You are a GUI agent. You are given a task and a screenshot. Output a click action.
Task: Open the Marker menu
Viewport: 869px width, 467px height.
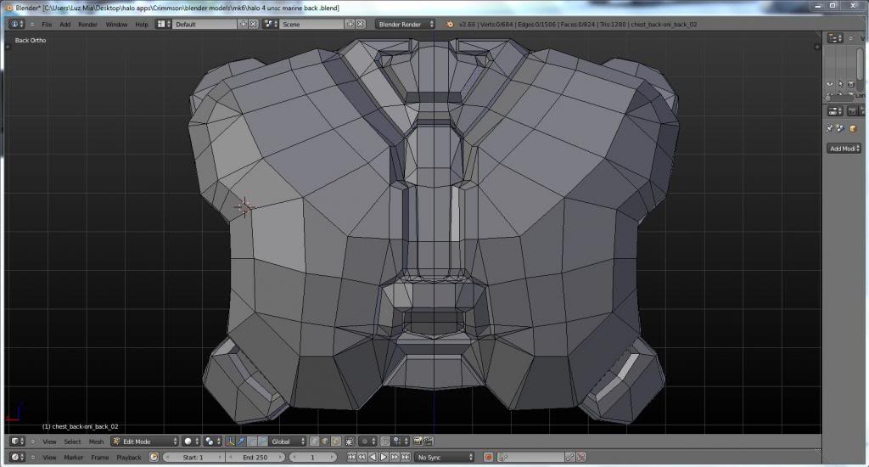(x=73, y=458)
